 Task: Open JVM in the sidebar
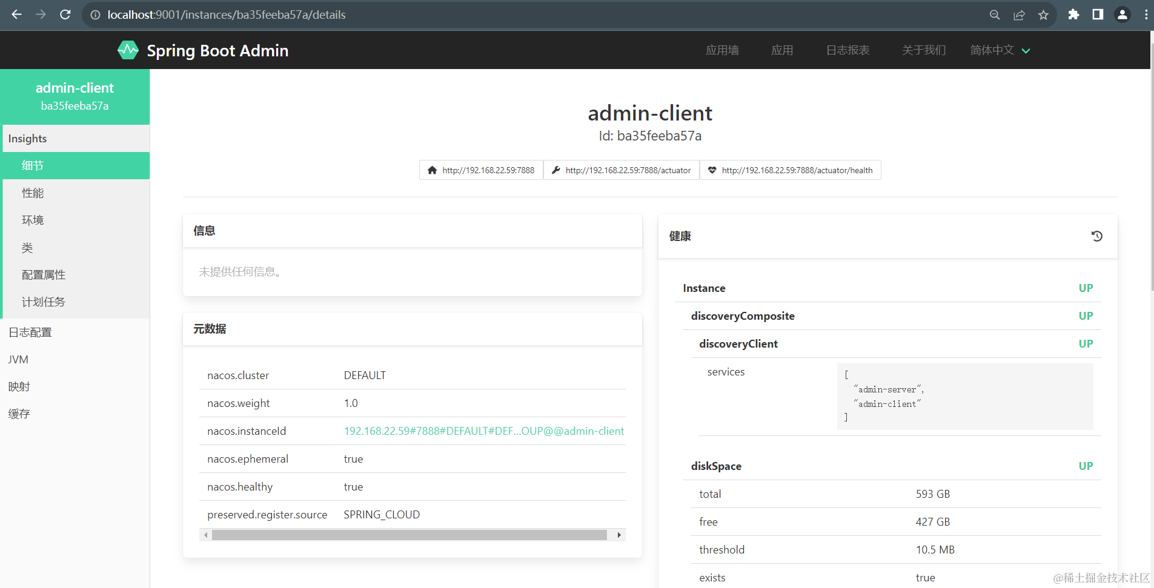pyautogui.click(x=75, y=360)
